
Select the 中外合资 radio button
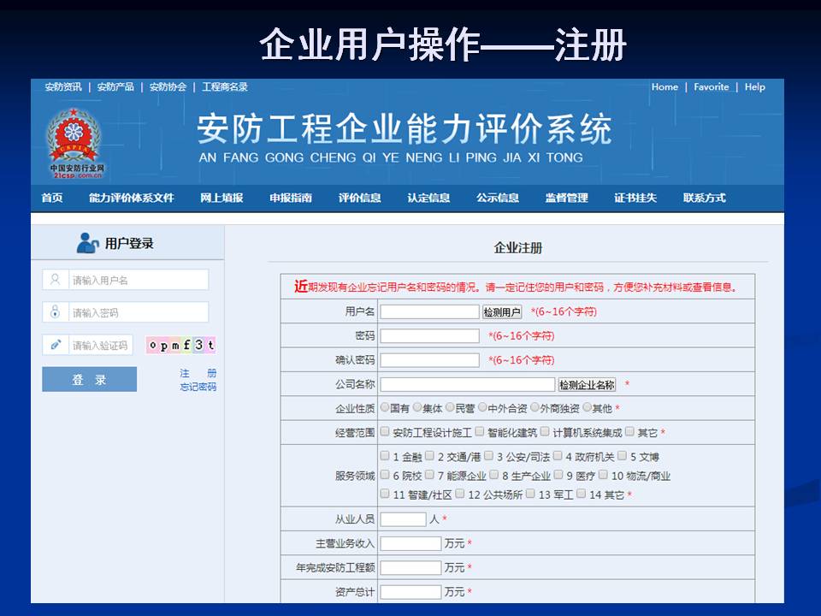tap(482, 407)
